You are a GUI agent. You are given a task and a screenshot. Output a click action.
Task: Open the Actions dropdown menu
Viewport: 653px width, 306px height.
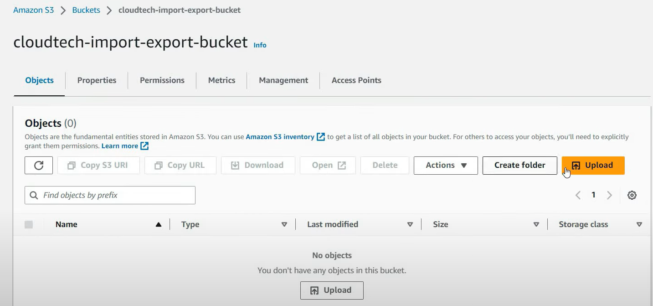(446, 166)
